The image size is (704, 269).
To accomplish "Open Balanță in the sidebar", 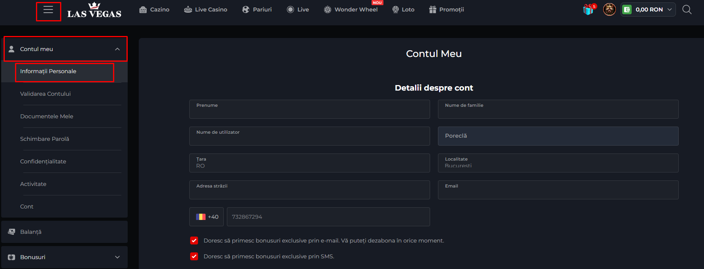I will (31, 232).
